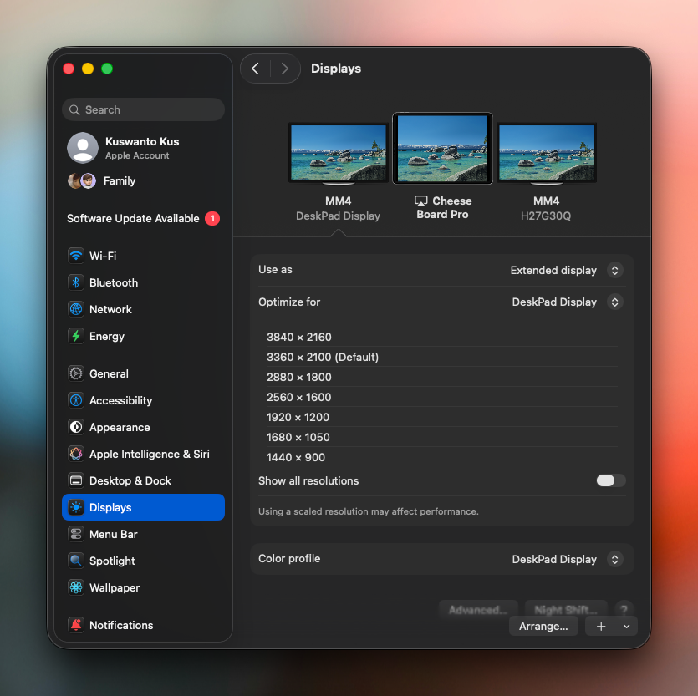Viewport: 698px width, 696px height.
Task: Choose 2560 × 1600 resolution
Action: coord(442,397)
